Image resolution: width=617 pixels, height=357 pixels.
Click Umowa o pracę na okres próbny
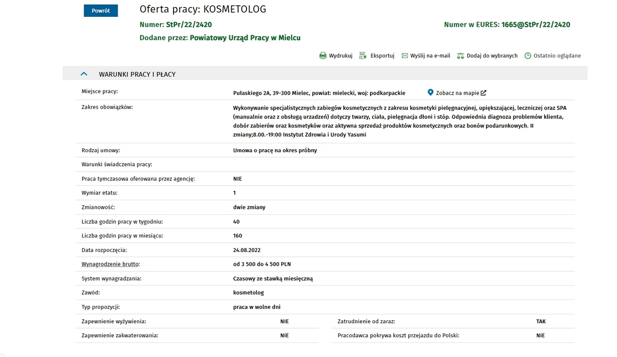[275, 150]
